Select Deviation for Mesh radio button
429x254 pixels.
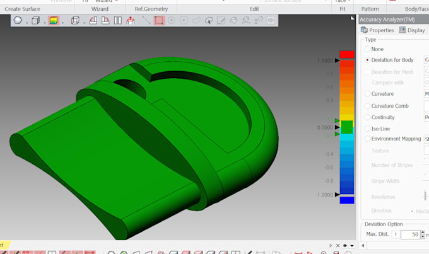(367, 72)
